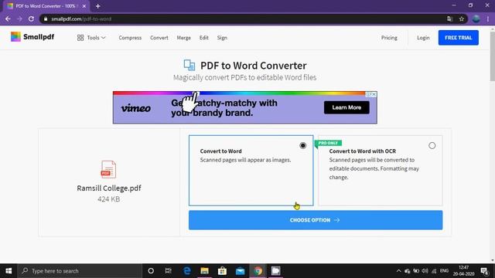
Task: Select Convert to Word with OCR radio
Action: (432, 145)
